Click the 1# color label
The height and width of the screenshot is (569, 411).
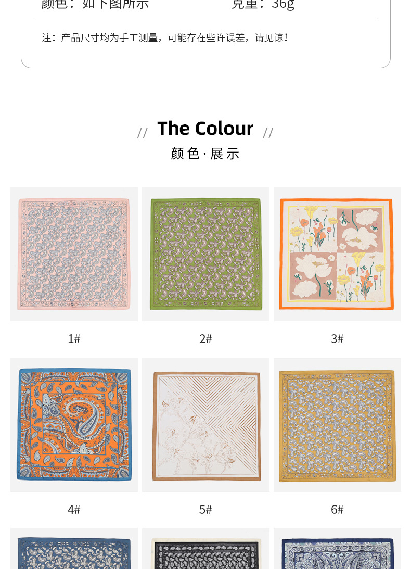[74, 338]
